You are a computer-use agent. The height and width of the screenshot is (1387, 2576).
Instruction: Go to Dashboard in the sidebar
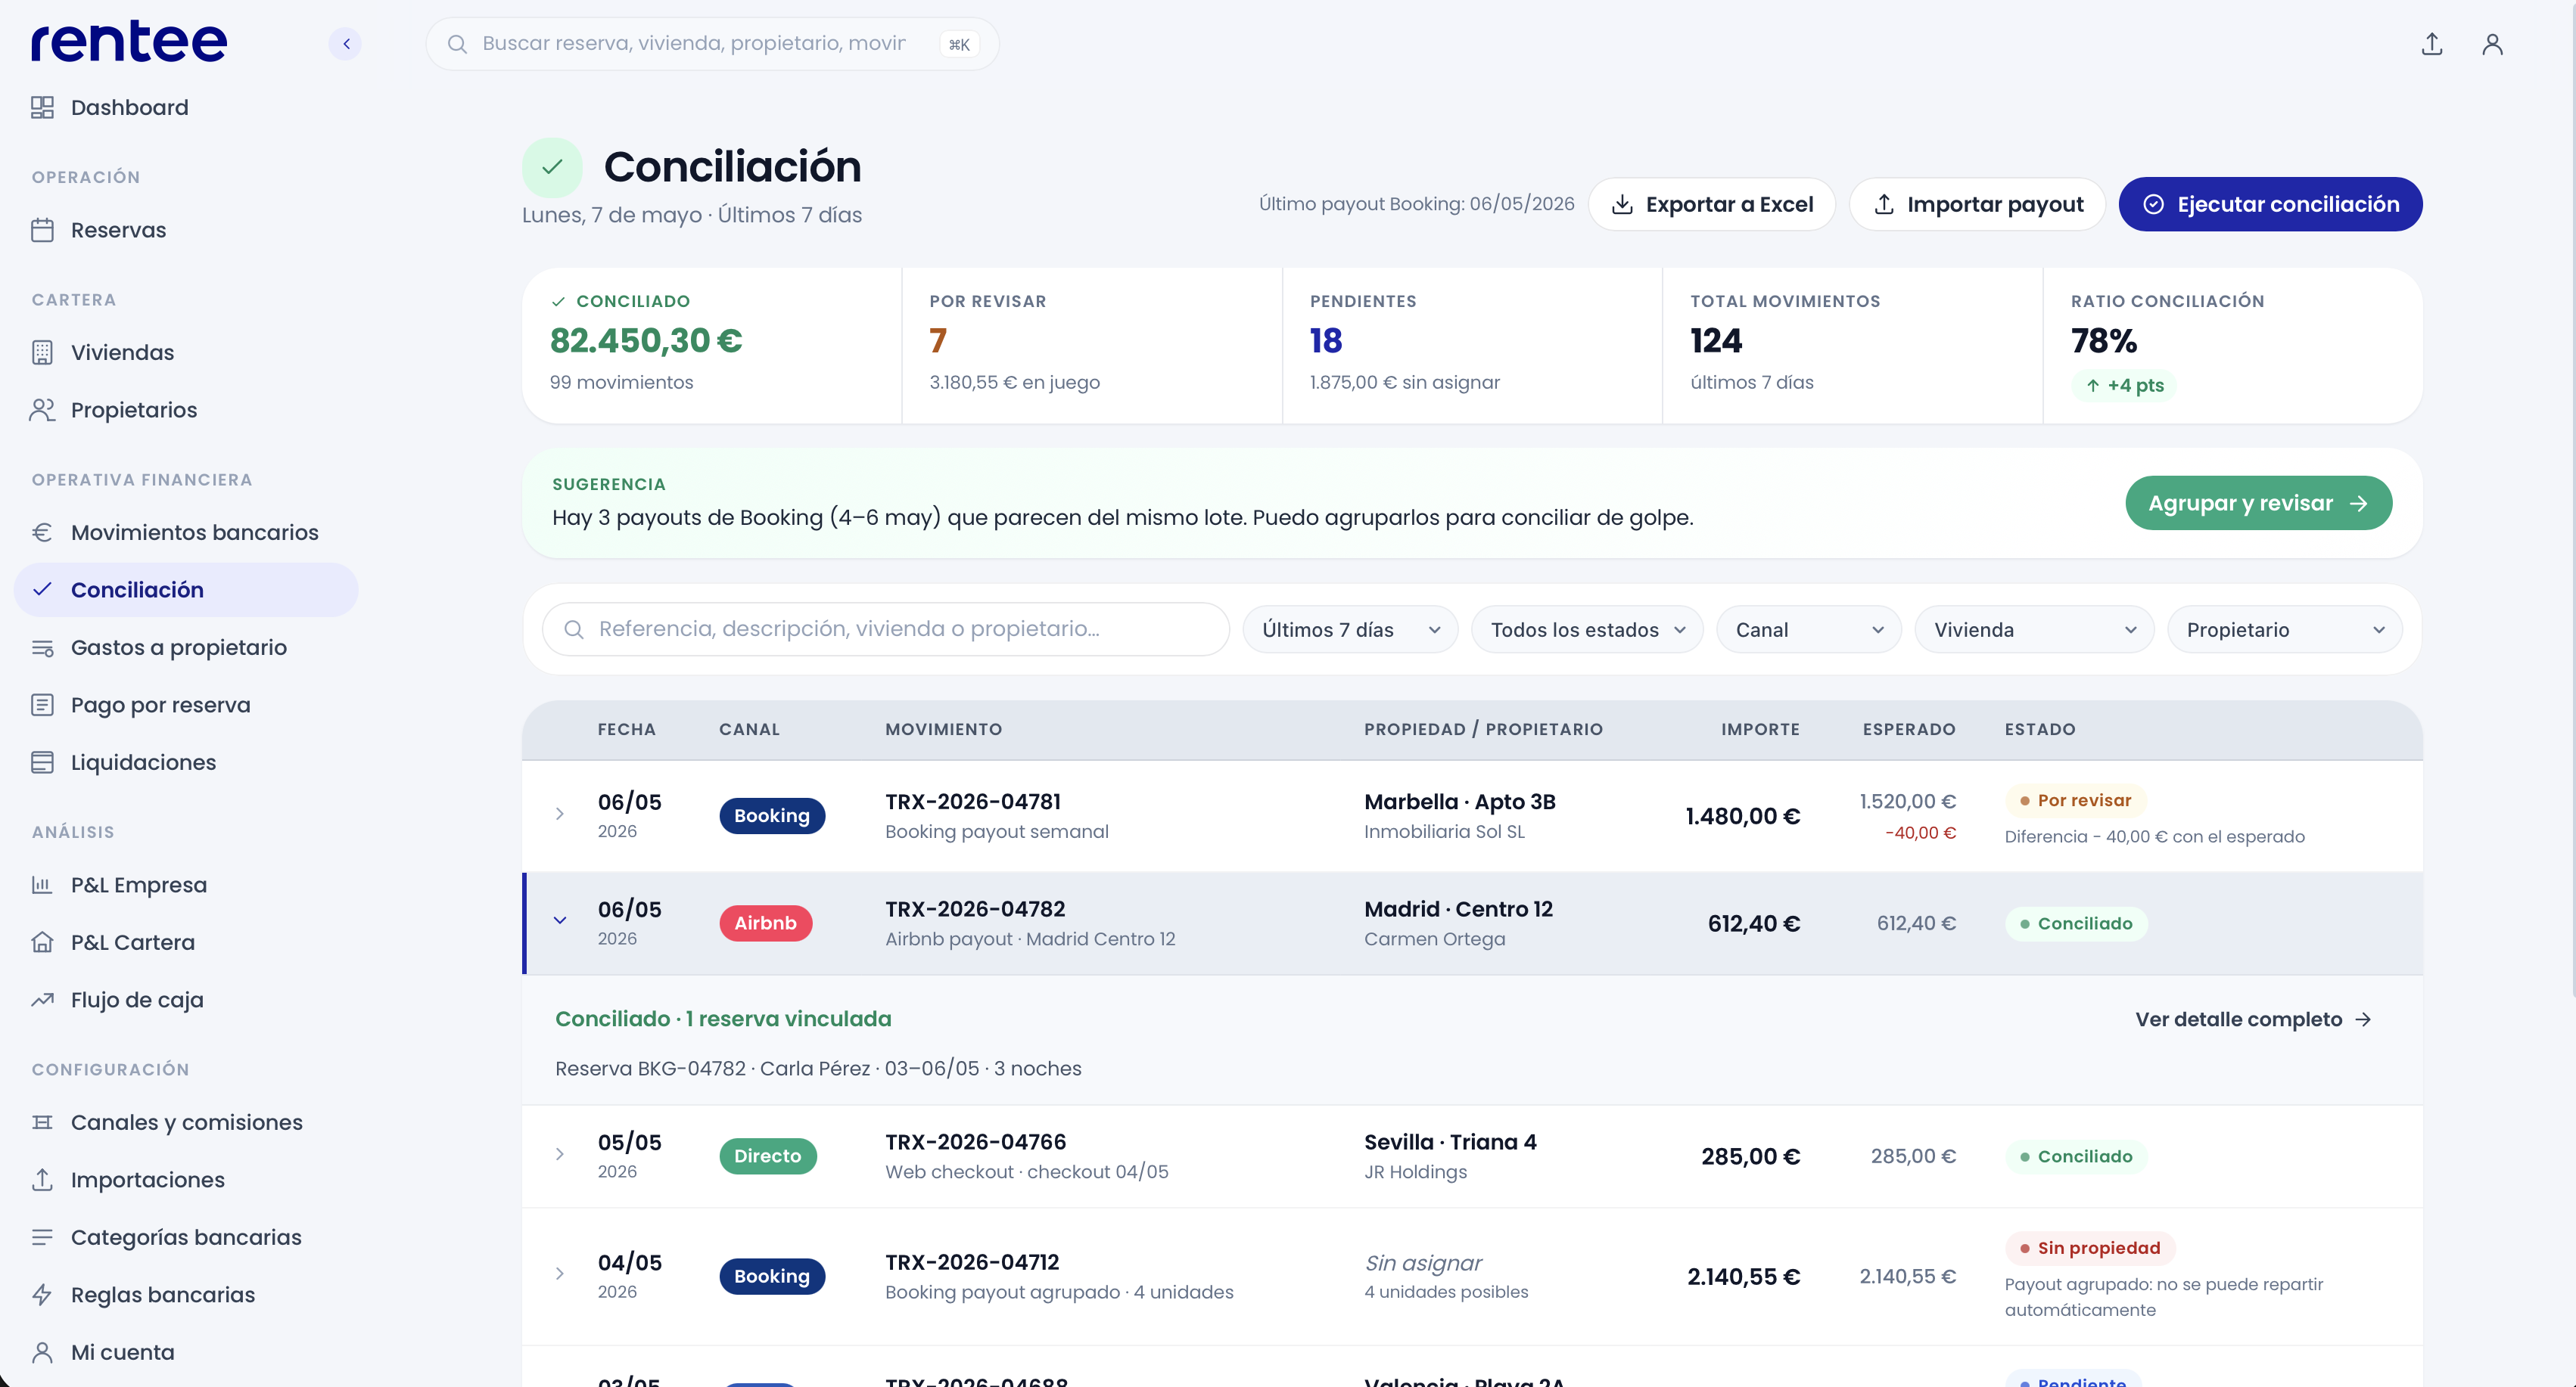tap(186, 107)
